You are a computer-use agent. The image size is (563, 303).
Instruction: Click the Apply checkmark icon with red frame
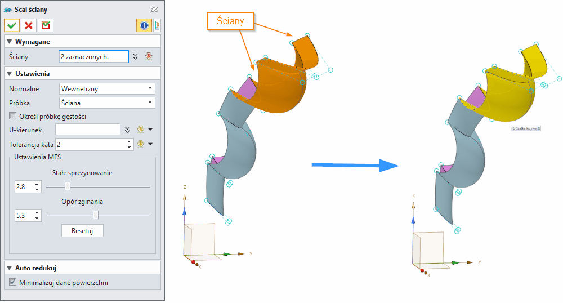[46, 25]
